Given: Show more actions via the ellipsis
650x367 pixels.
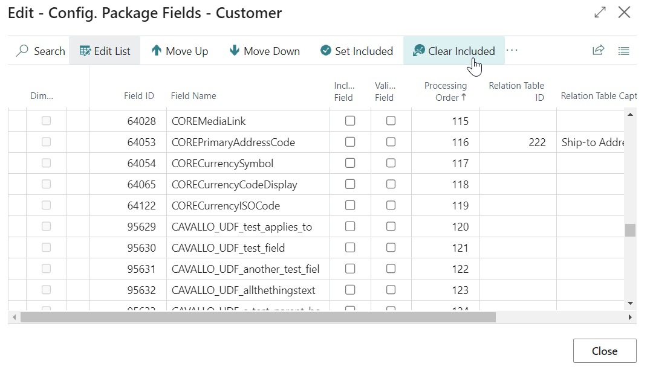Looking at the screenshot, I should point(512,51).
